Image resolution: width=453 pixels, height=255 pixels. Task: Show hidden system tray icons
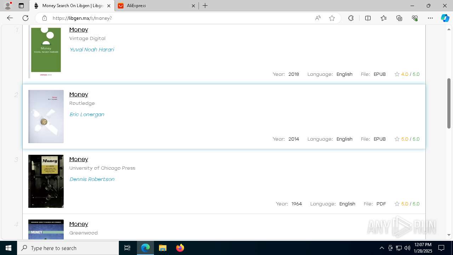click(382, 248)
